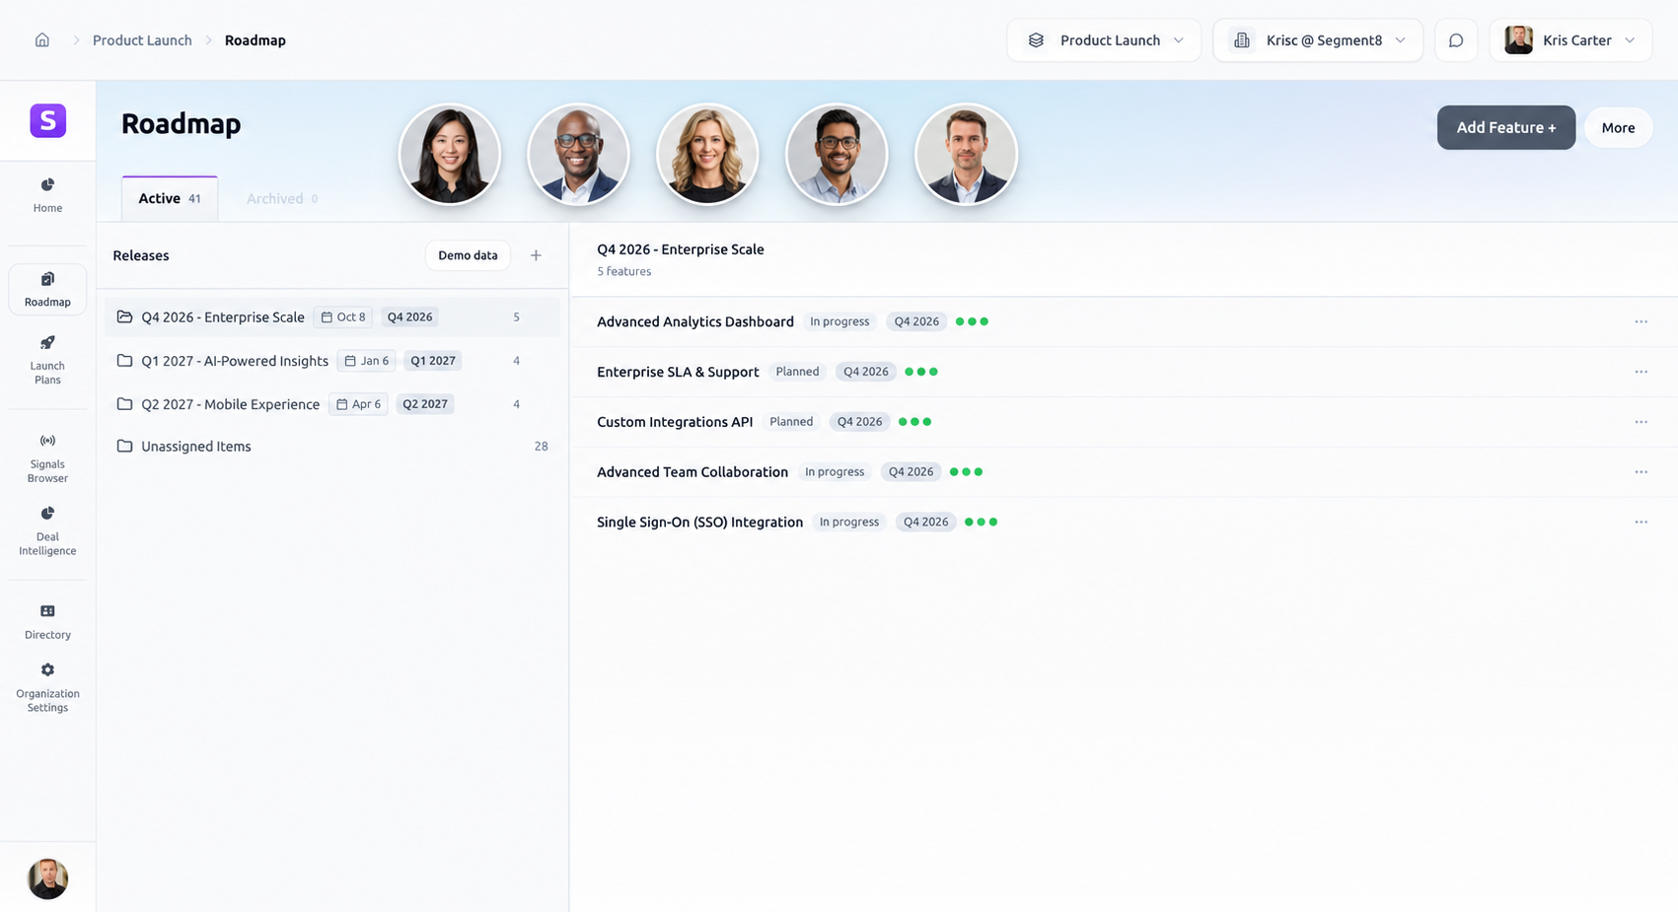Image resolution: width=1678 pixels, height=912 pixels.
Task: Open more options for Enterprise SLA & Support
Action: coord(1641,372)
